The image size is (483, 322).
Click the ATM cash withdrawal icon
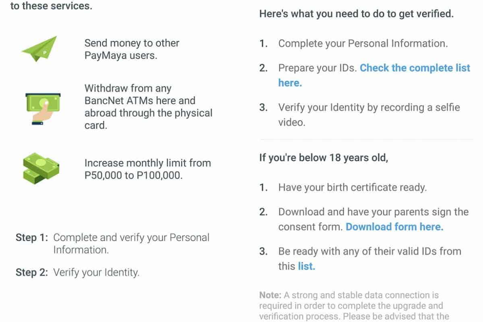tap(43, 107)
